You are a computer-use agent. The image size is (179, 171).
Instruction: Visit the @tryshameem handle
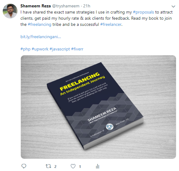pos(66,6)
